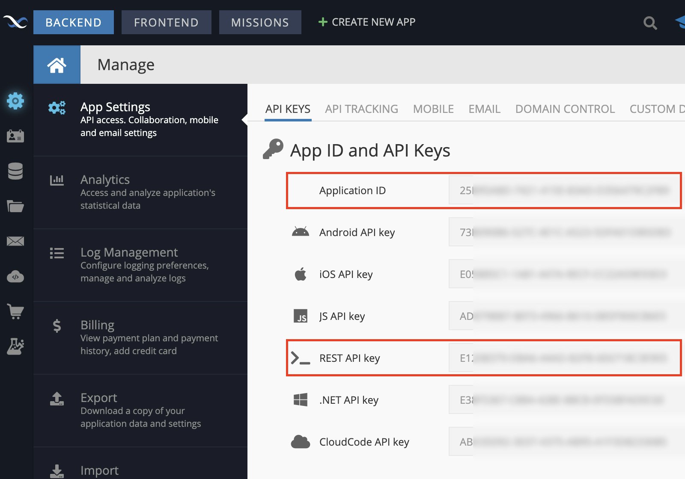
Task: Click the .NET API key value field
Action: click(567, 399)
